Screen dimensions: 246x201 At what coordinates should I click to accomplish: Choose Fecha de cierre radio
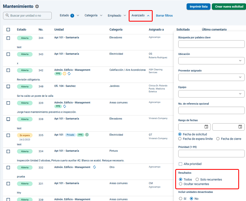pos(218,139)
